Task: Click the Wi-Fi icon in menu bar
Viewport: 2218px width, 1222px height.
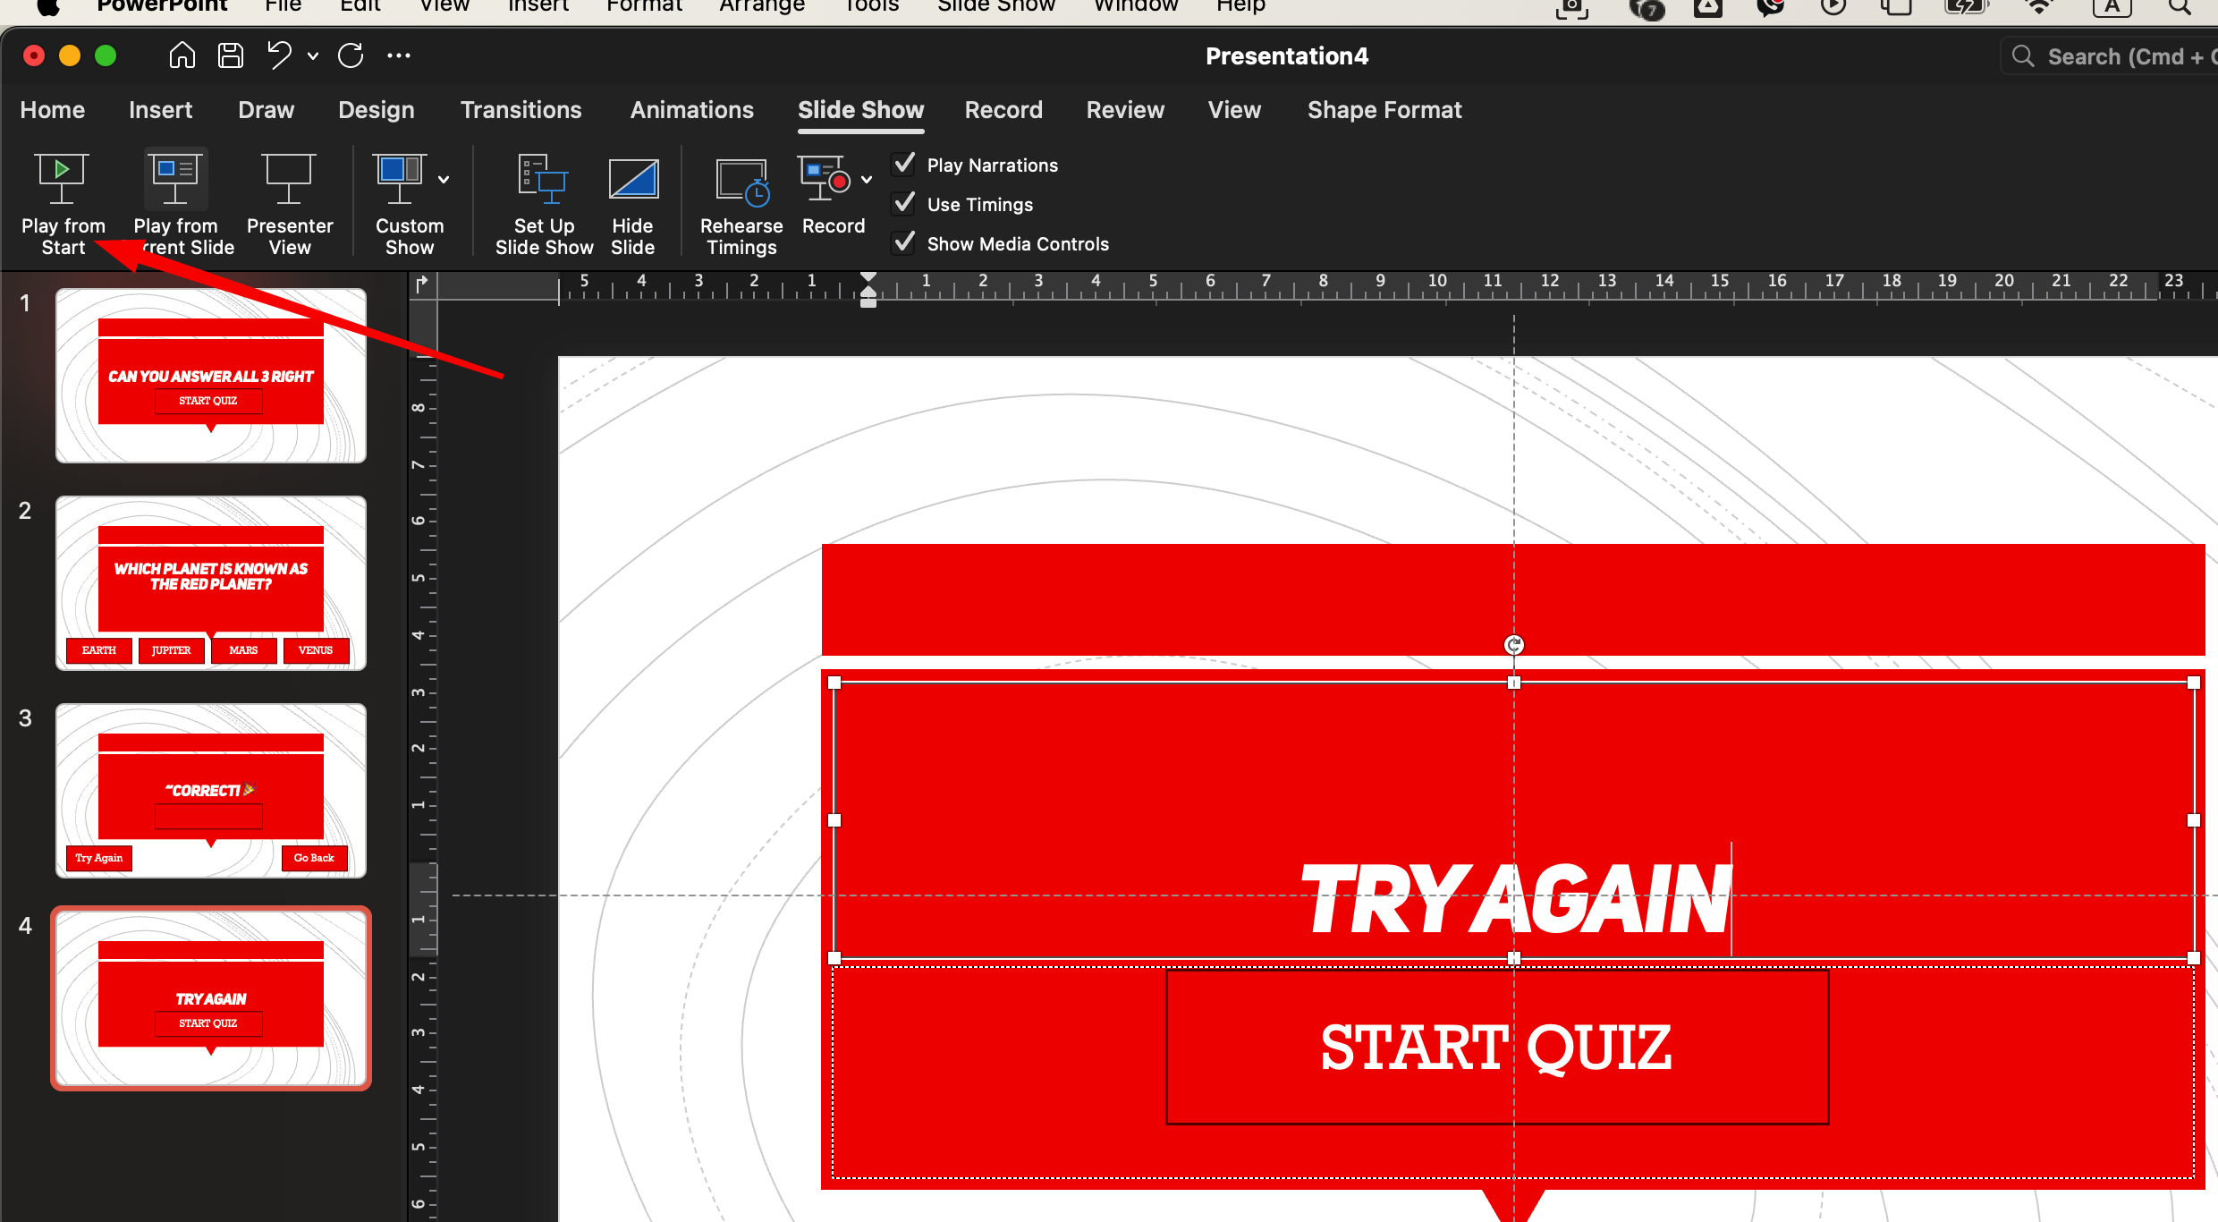Action: [2039, 6]
